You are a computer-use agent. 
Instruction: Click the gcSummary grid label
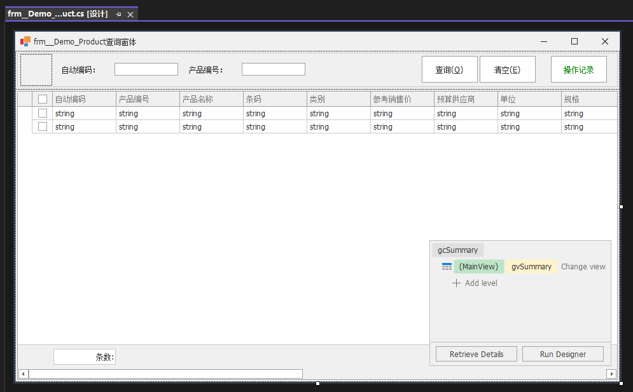coord(458,250)
